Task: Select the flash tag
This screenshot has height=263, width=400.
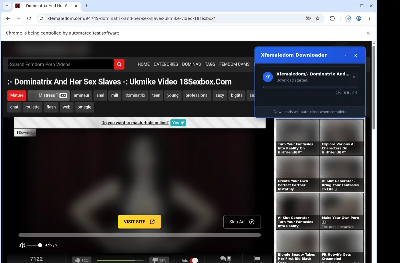Action: (51, 107)
